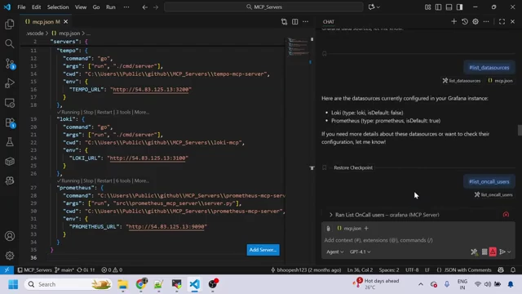This screenshot has height=294, width=522.
Task: Open the TEMPO_URL link on port 3200
Action: (x=152, y=90)
